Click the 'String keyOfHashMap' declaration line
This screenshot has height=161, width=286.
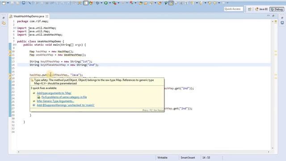[61, 62]
